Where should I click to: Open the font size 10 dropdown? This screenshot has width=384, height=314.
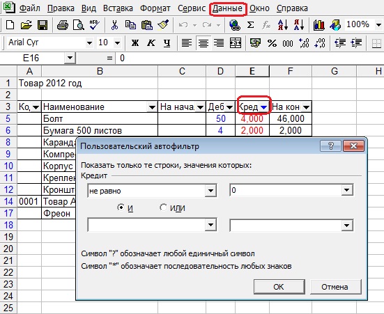pyautogui.click(x=117, y=43)
